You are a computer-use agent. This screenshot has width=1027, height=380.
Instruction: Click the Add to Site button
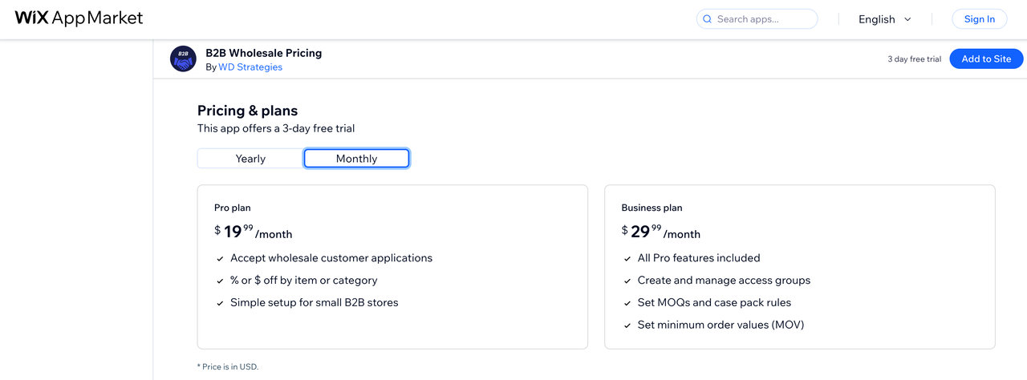(986, 59)
